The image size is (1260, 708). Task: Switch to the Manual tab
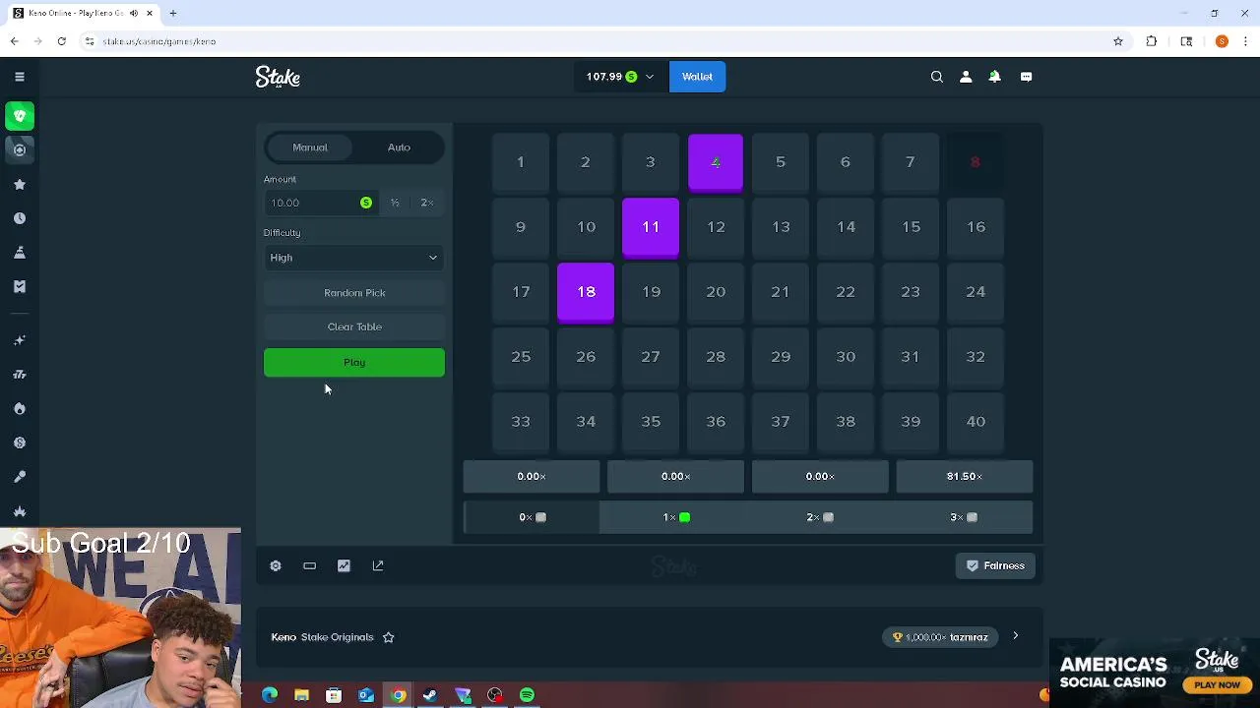(x=310, y=147)
